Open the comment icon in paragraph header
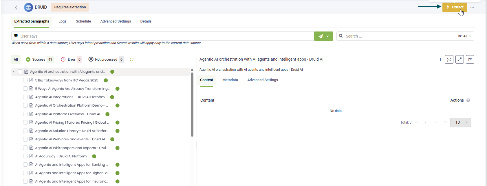487x186 pixels. pos(449,59)
